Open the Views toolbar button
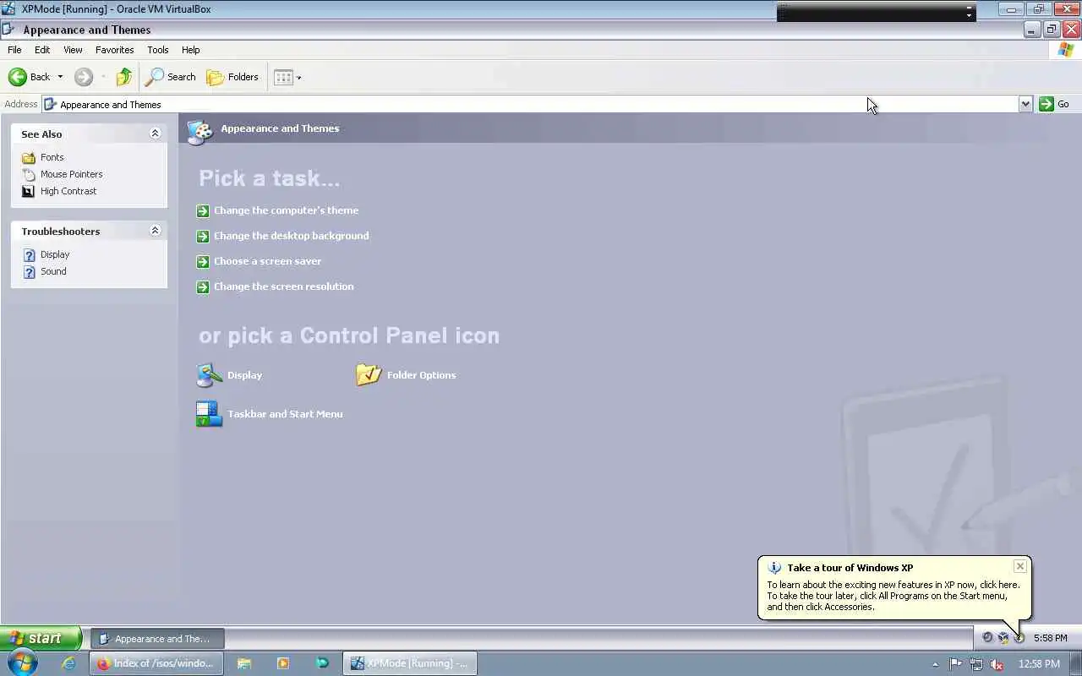The height and width of the screenshot is (676, 1082). coord(283,77)
